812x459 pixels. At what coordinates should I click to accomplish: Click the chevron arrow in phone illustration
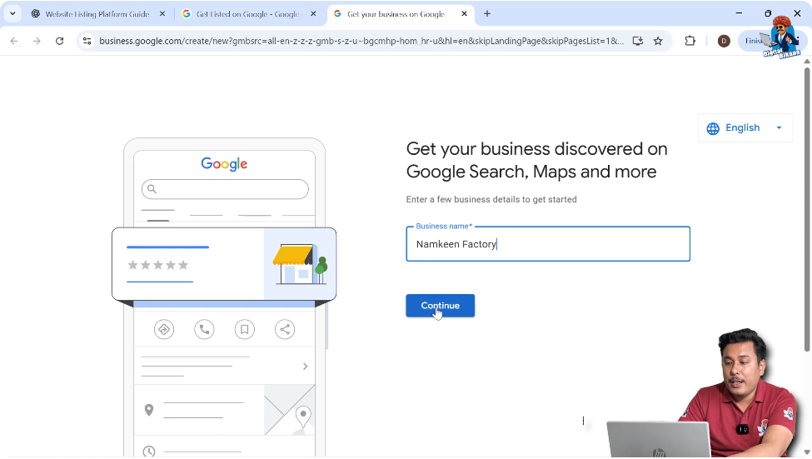(x=305, y=367)
